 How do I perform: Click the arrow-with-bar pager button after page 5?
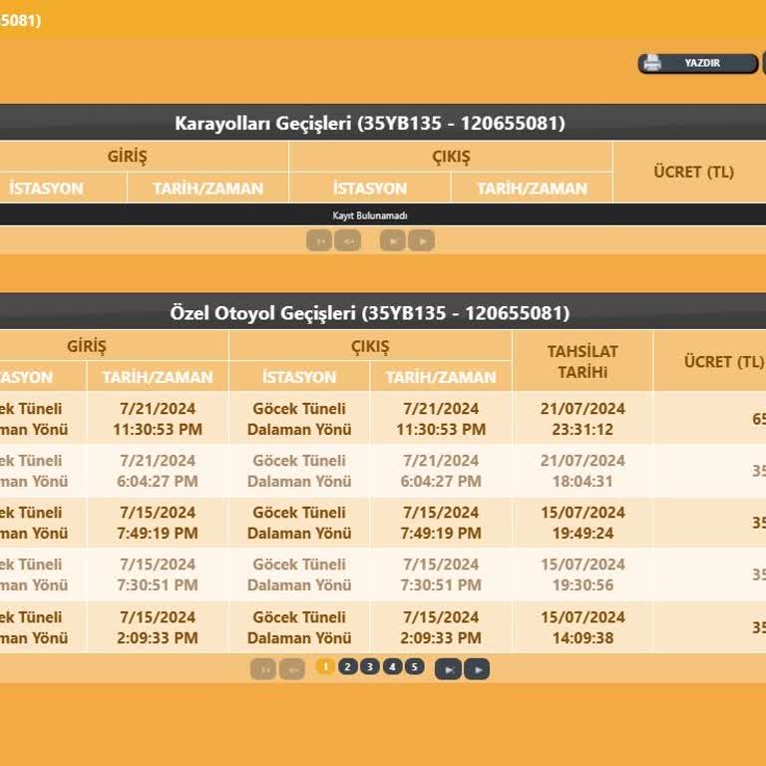(448, 669)
